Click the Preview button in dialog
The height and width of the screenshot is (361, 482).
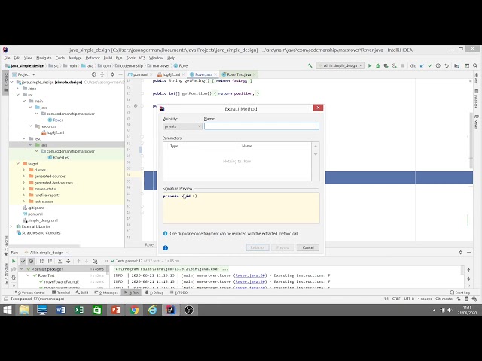pyautogui.click(x=283, y=247)
